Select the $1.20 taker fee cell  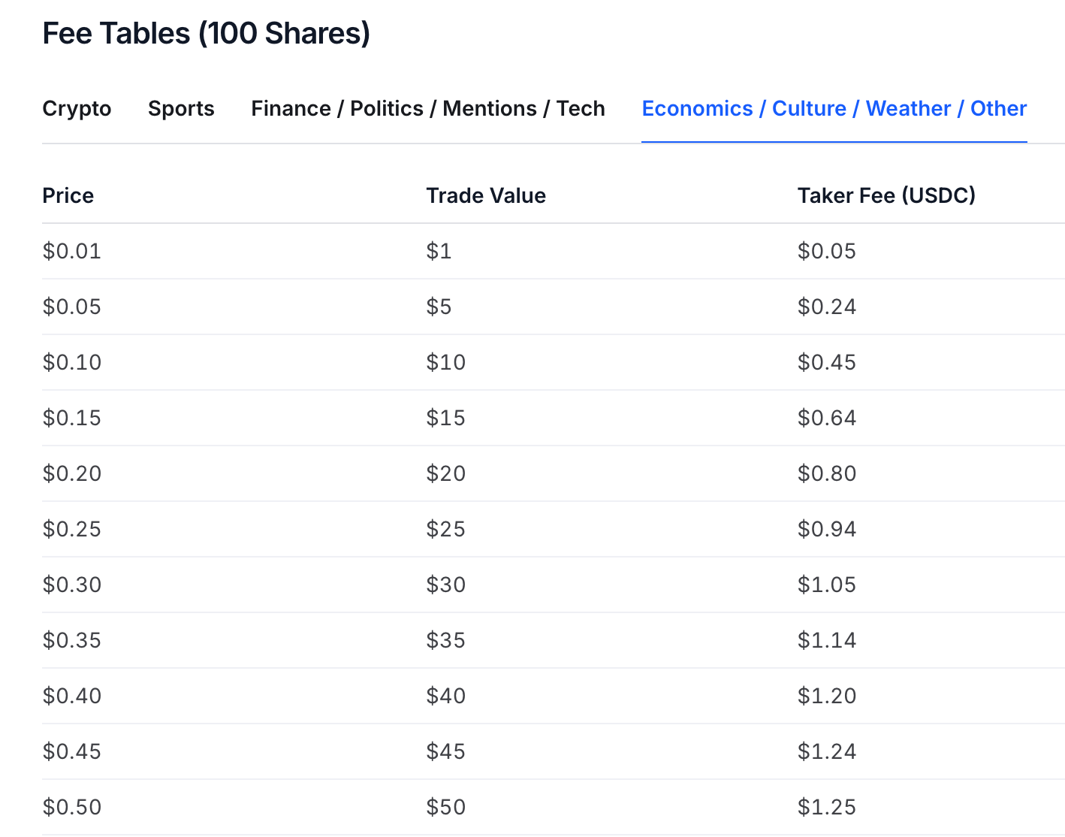[x=826, y=696]
